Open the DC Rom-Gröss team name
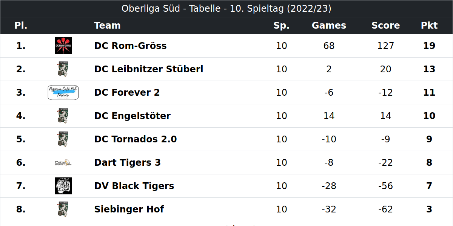Screen dimensions: 453x226 tap(130, 46)
